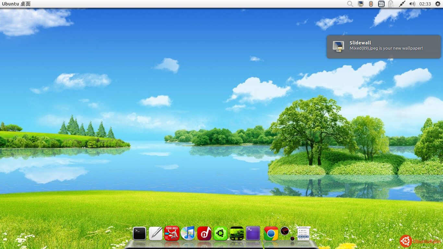Open the black Terminal dock icon
This screenshot has width=443, height=249.
click(139, 233)
